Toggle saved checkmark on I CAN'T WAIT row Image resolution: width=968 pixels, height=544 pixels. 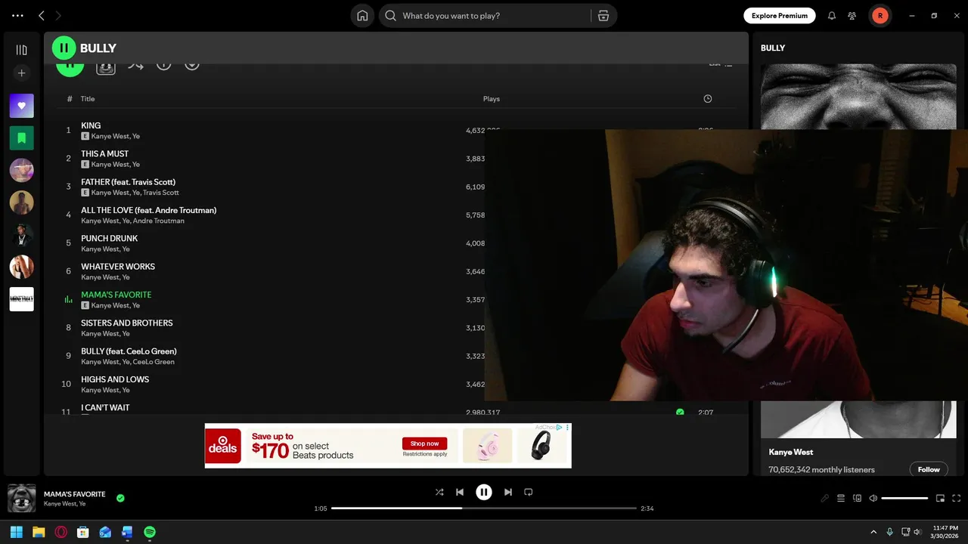(x=680, y=413)
